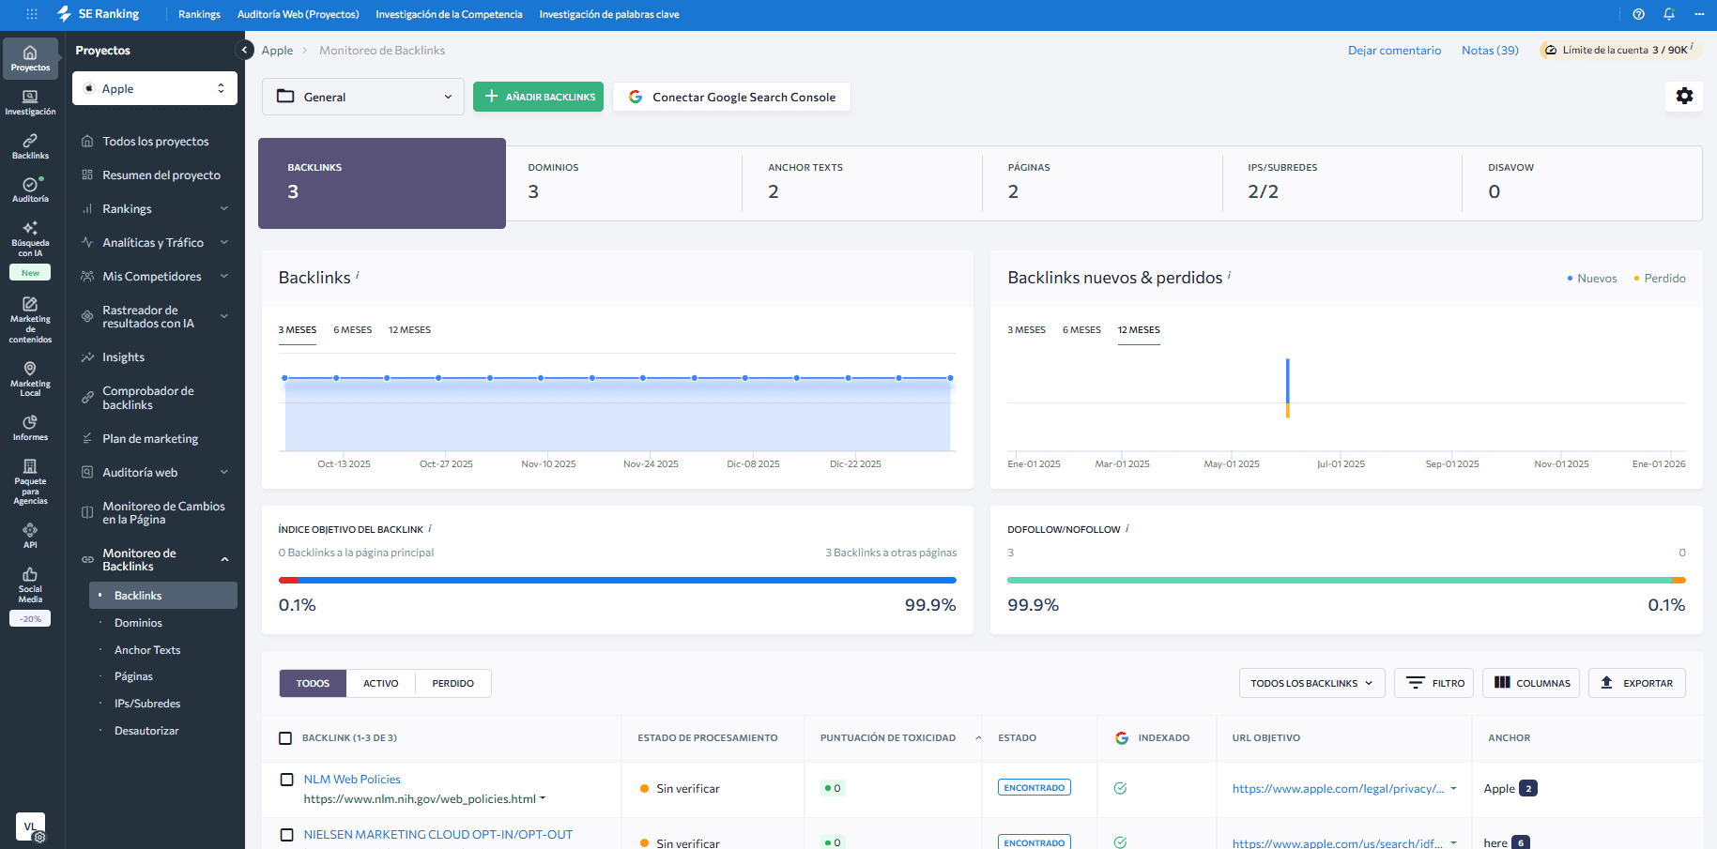Open the notifications bell icon

point(1668,14)
